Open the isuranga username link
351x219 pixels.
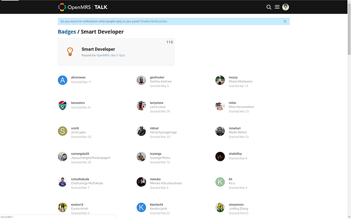[156, 154]
